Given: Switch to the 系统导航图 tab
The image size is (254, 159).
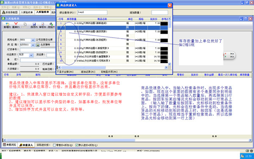Looking at the screenshot, I should coord(10,12).
